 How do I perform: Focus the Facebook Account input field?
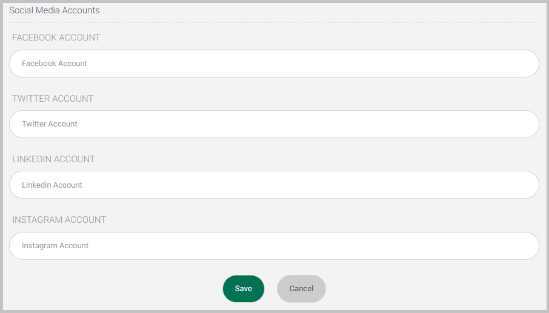click(x=274, y=64)
